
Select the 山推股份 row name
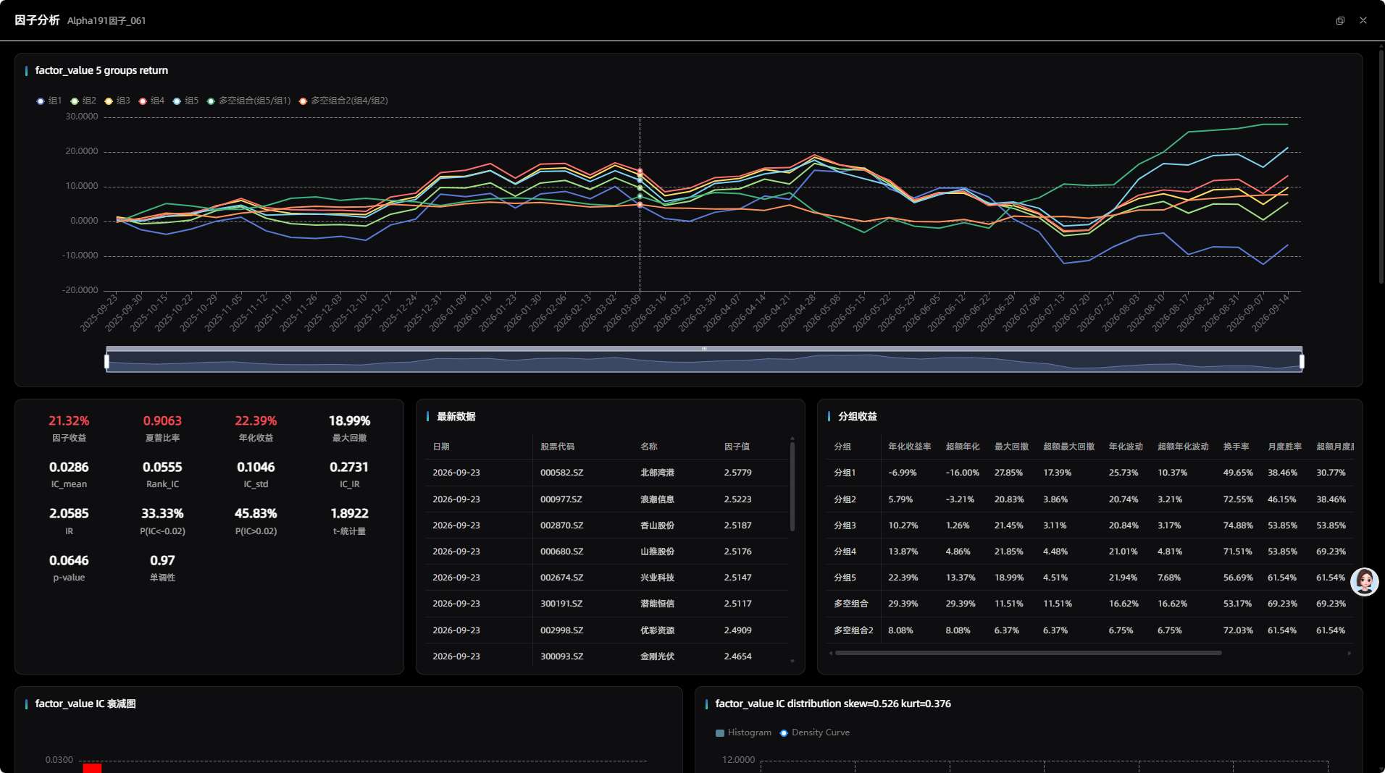[x=657, y=552]
